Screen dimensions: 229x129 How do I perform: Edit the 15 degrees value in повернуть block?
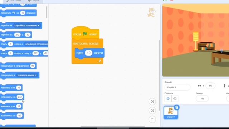23,13
